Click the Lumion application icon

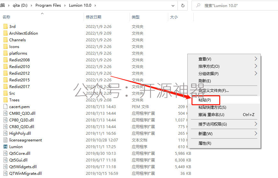[5, 147]
